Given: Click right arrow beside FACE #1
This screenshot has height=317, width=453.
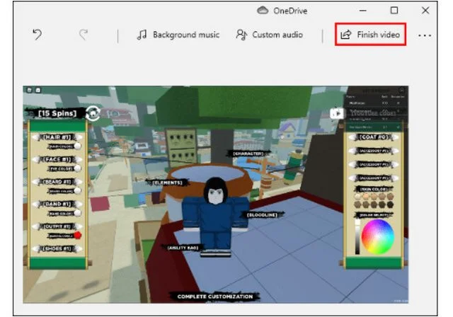Looking at the screenshot, I should [x=78, y=159].
